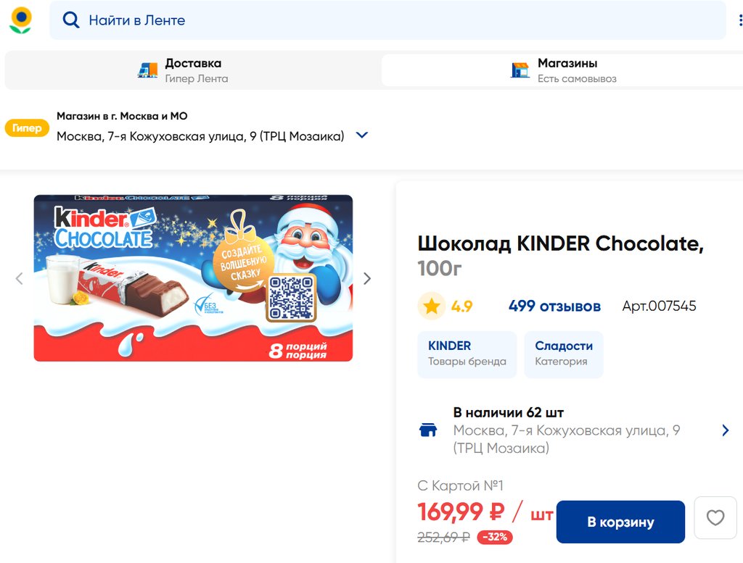Switch to the Доставка tab
Viewport: 743px width, 563px height.
(x=193, y=70)
